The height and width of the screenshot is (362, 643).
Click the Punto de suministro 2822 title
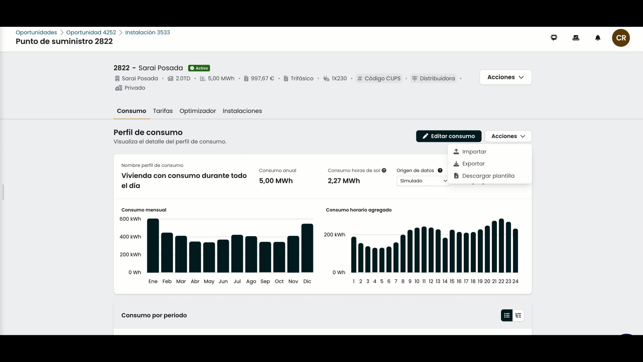pos(64,41)
